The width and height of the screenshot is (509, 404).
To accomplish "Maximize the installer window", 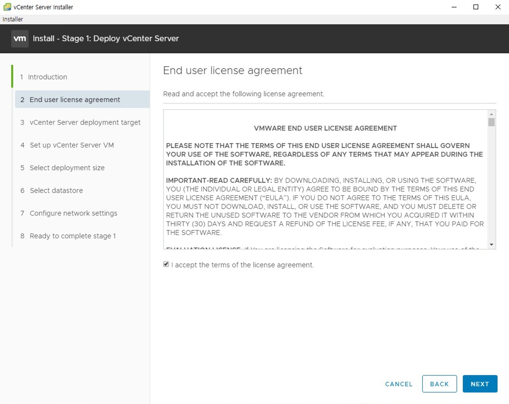I will coord(476,7).
